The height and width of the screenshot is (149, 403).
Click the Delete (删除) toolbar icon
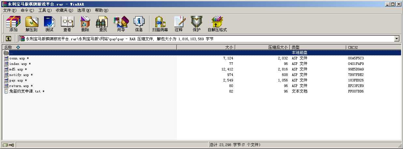point(85,24)
